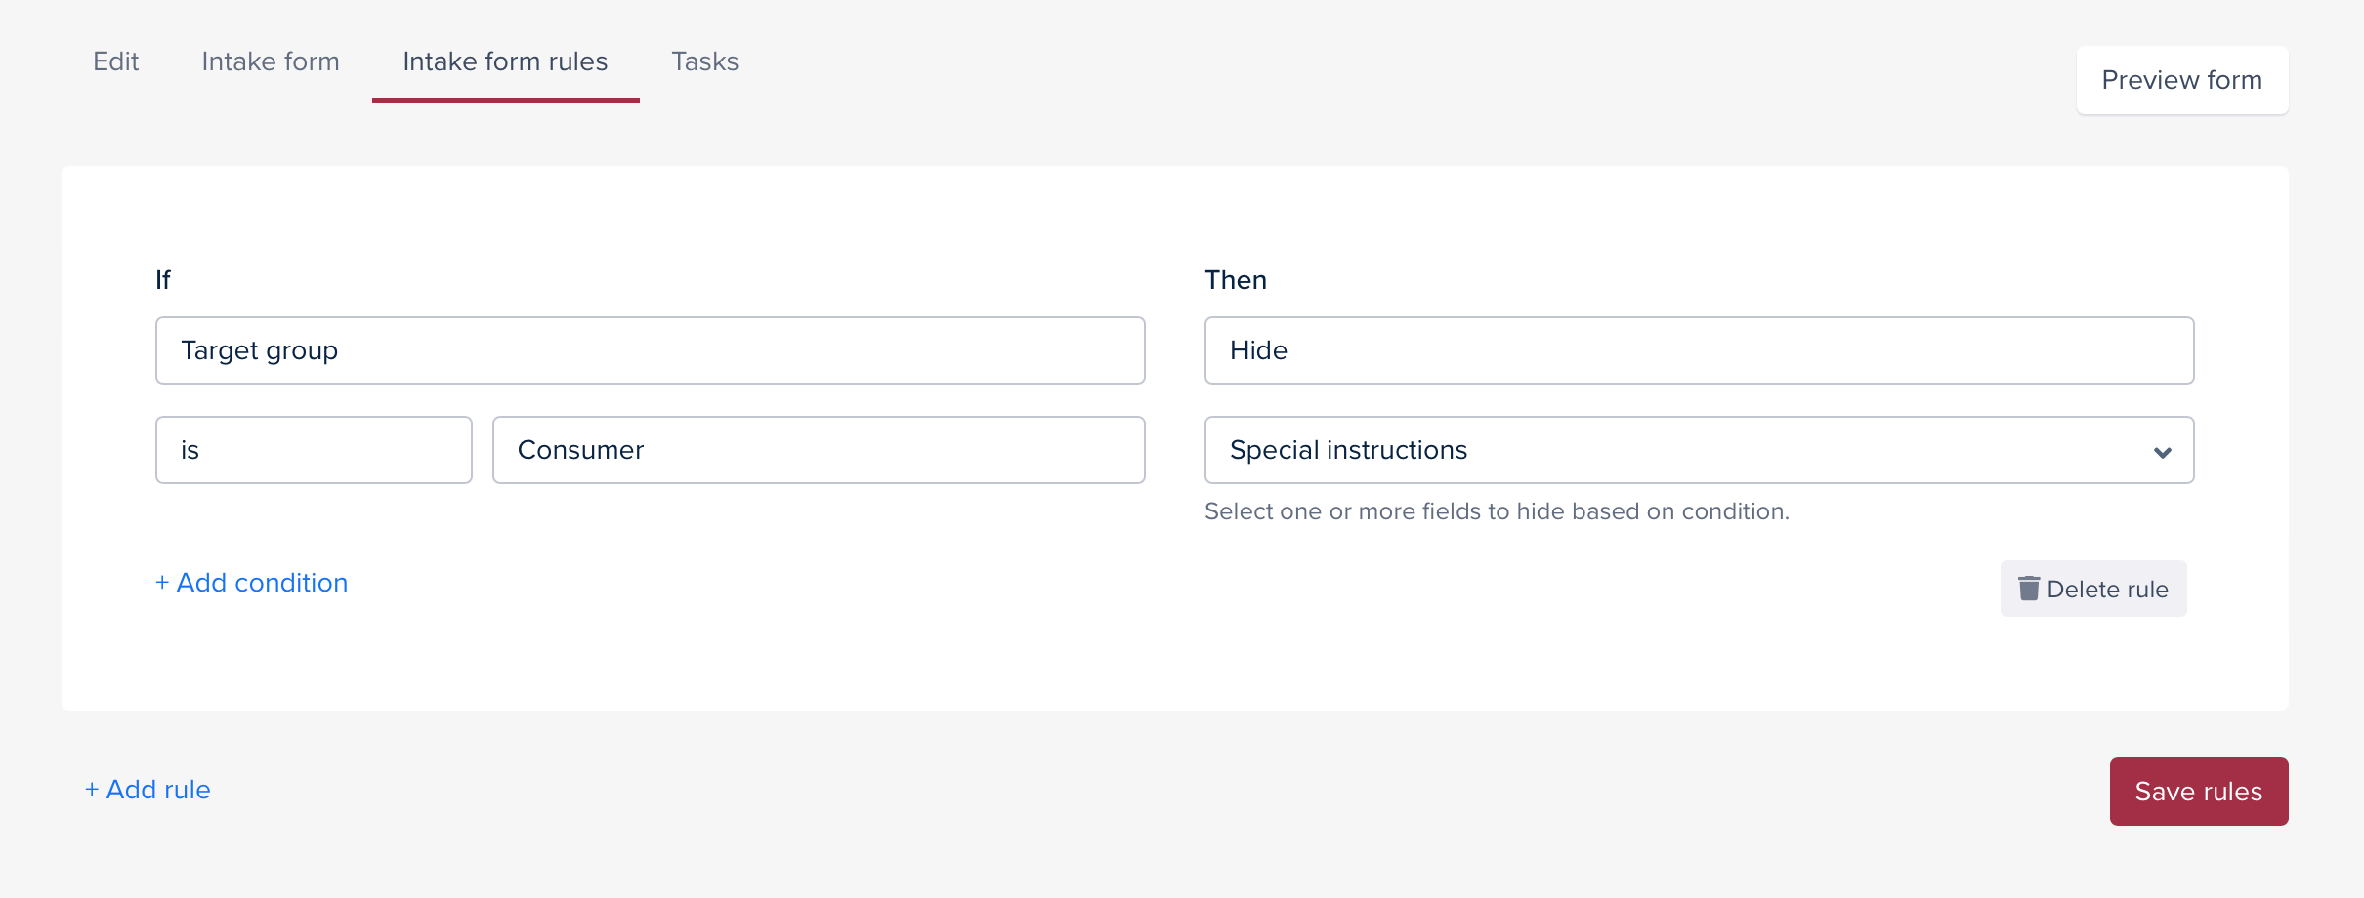The height and width of the screenshot is (898, 2364).
Task: Open the "is" condition operator dropdown
Action: (313, 450)
